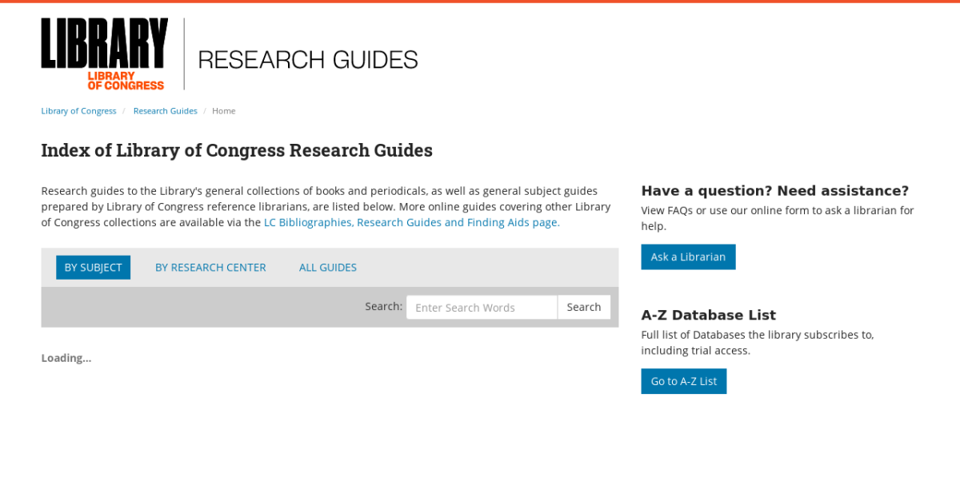
Task: Click the 'Home' breadcrumb text
Action: coord(224,111)
